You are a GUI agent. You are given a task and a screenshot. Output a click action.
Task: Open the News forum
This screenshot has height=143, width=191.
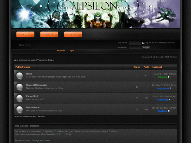(x=29, y=74)
